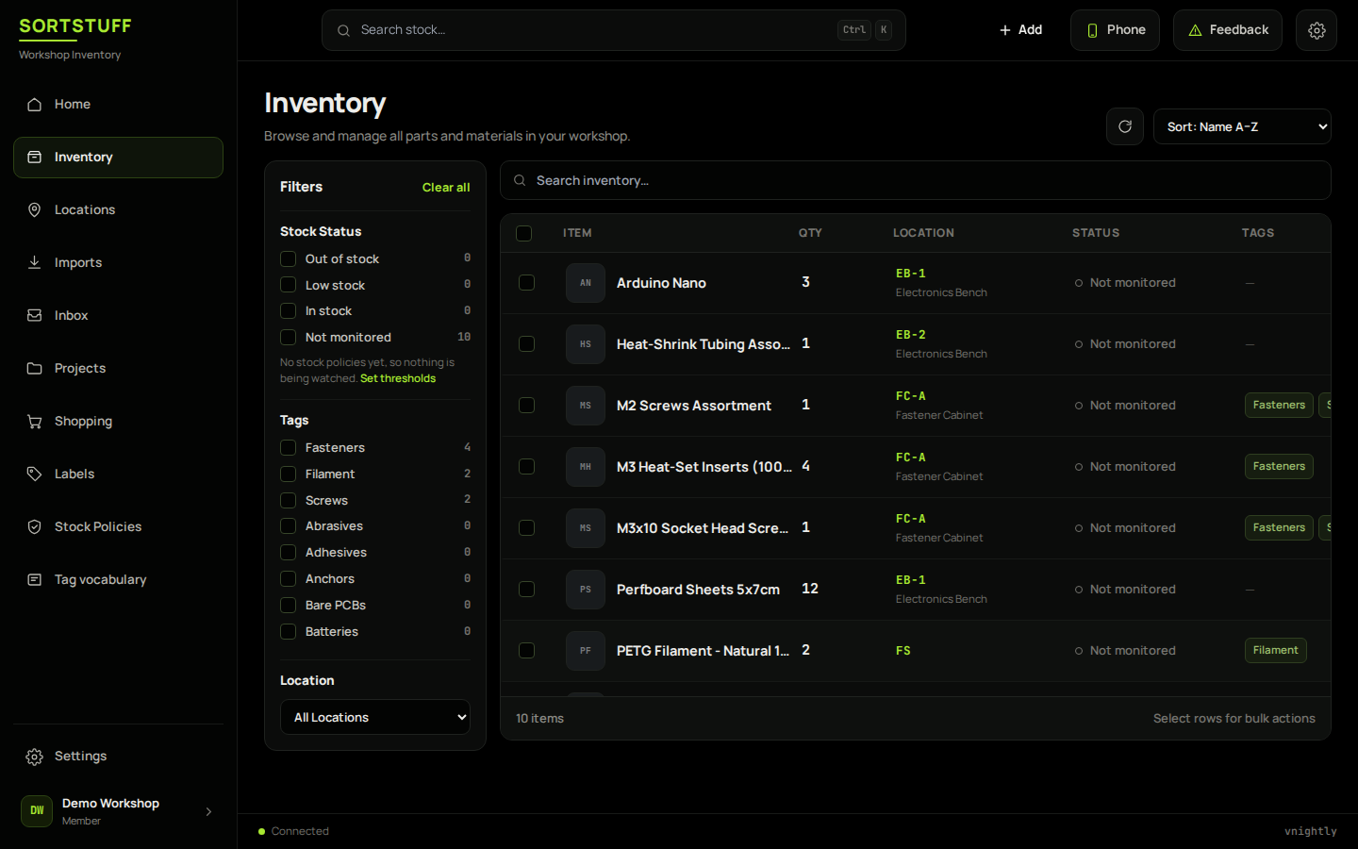The width and height of the screenshot is (1358, 849).
Task: Click the Home house icon in sidebar
Action: (35, 105)
